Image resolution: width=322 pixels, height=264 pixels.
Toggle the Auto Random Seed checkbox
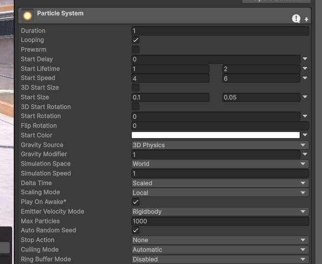pyautogui.click(x=136, y=230)
